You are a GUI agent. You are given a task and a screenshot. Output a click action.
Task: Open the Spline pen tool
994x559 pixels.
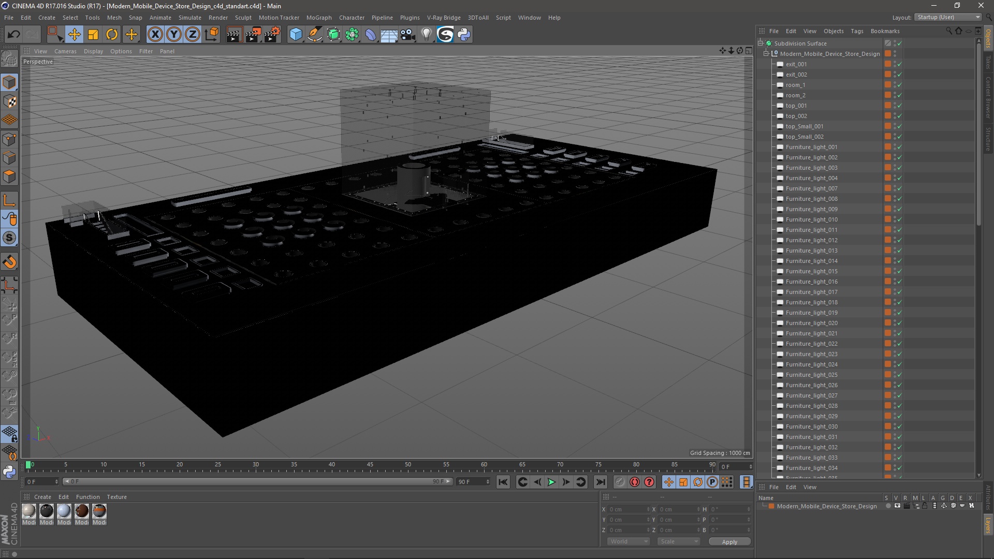click(x=315, y=35)
